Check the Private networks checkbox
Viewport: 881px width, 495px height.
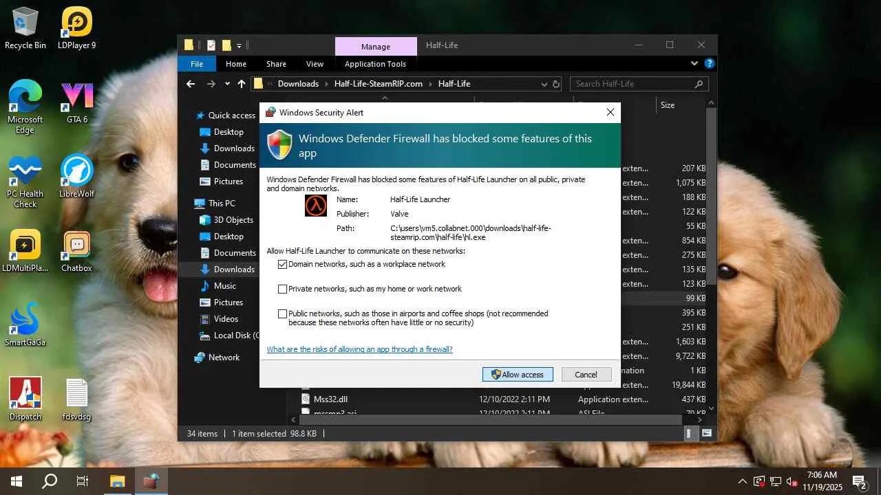coord(282,289)
